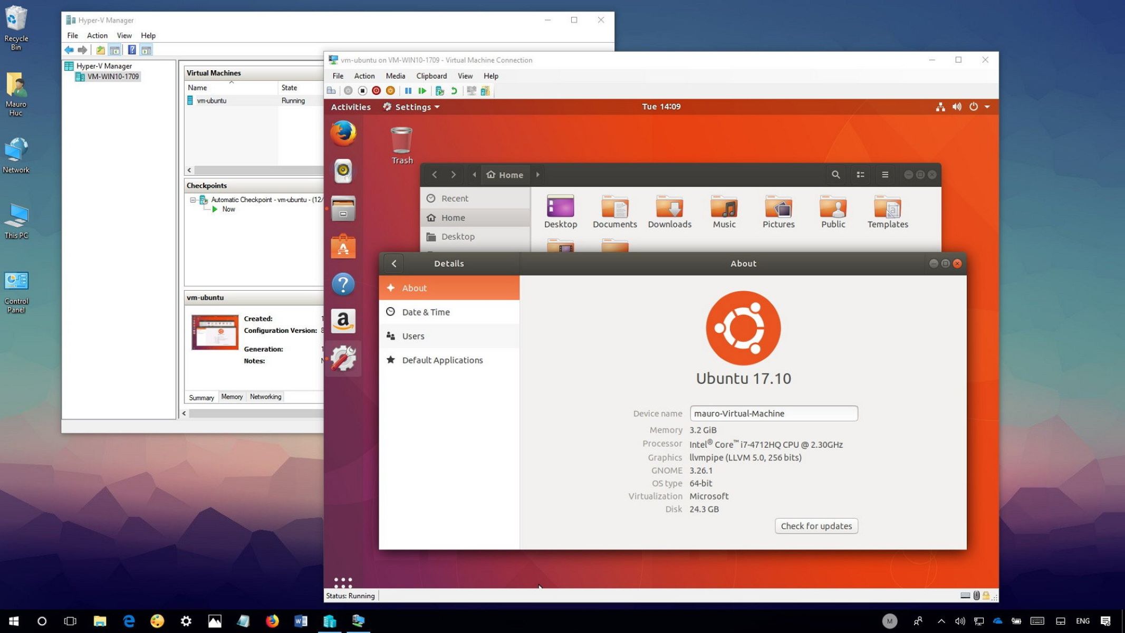Click the Ubuntu help question mark icon

343,284
